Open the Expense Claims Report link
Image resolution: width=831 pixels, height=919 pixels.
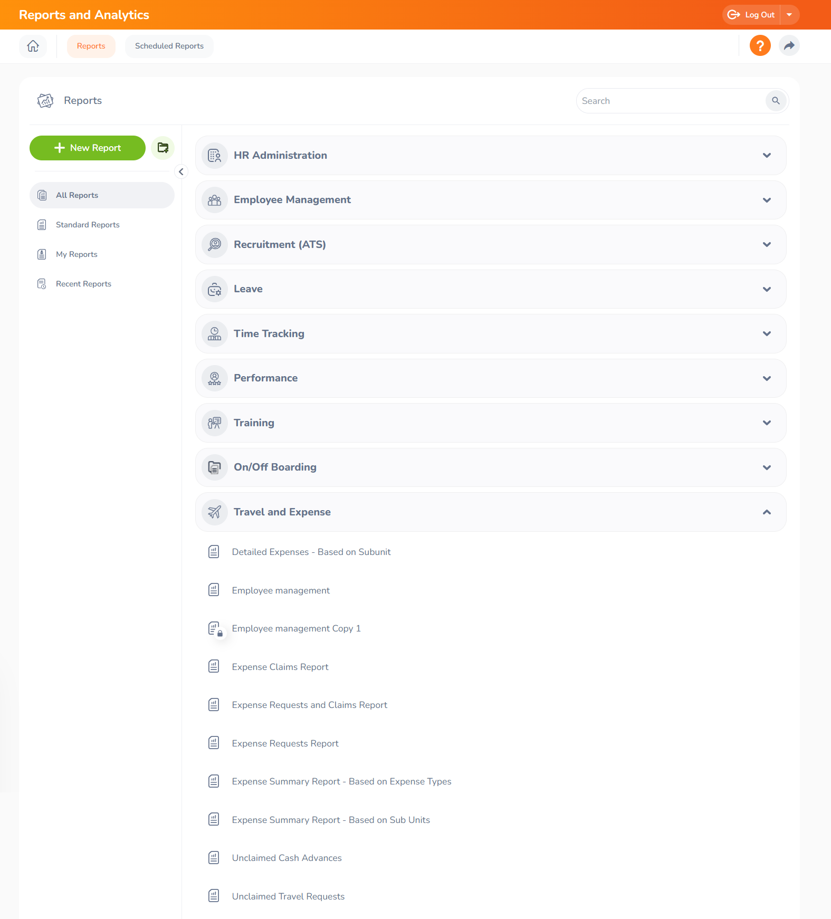point(280,667)
